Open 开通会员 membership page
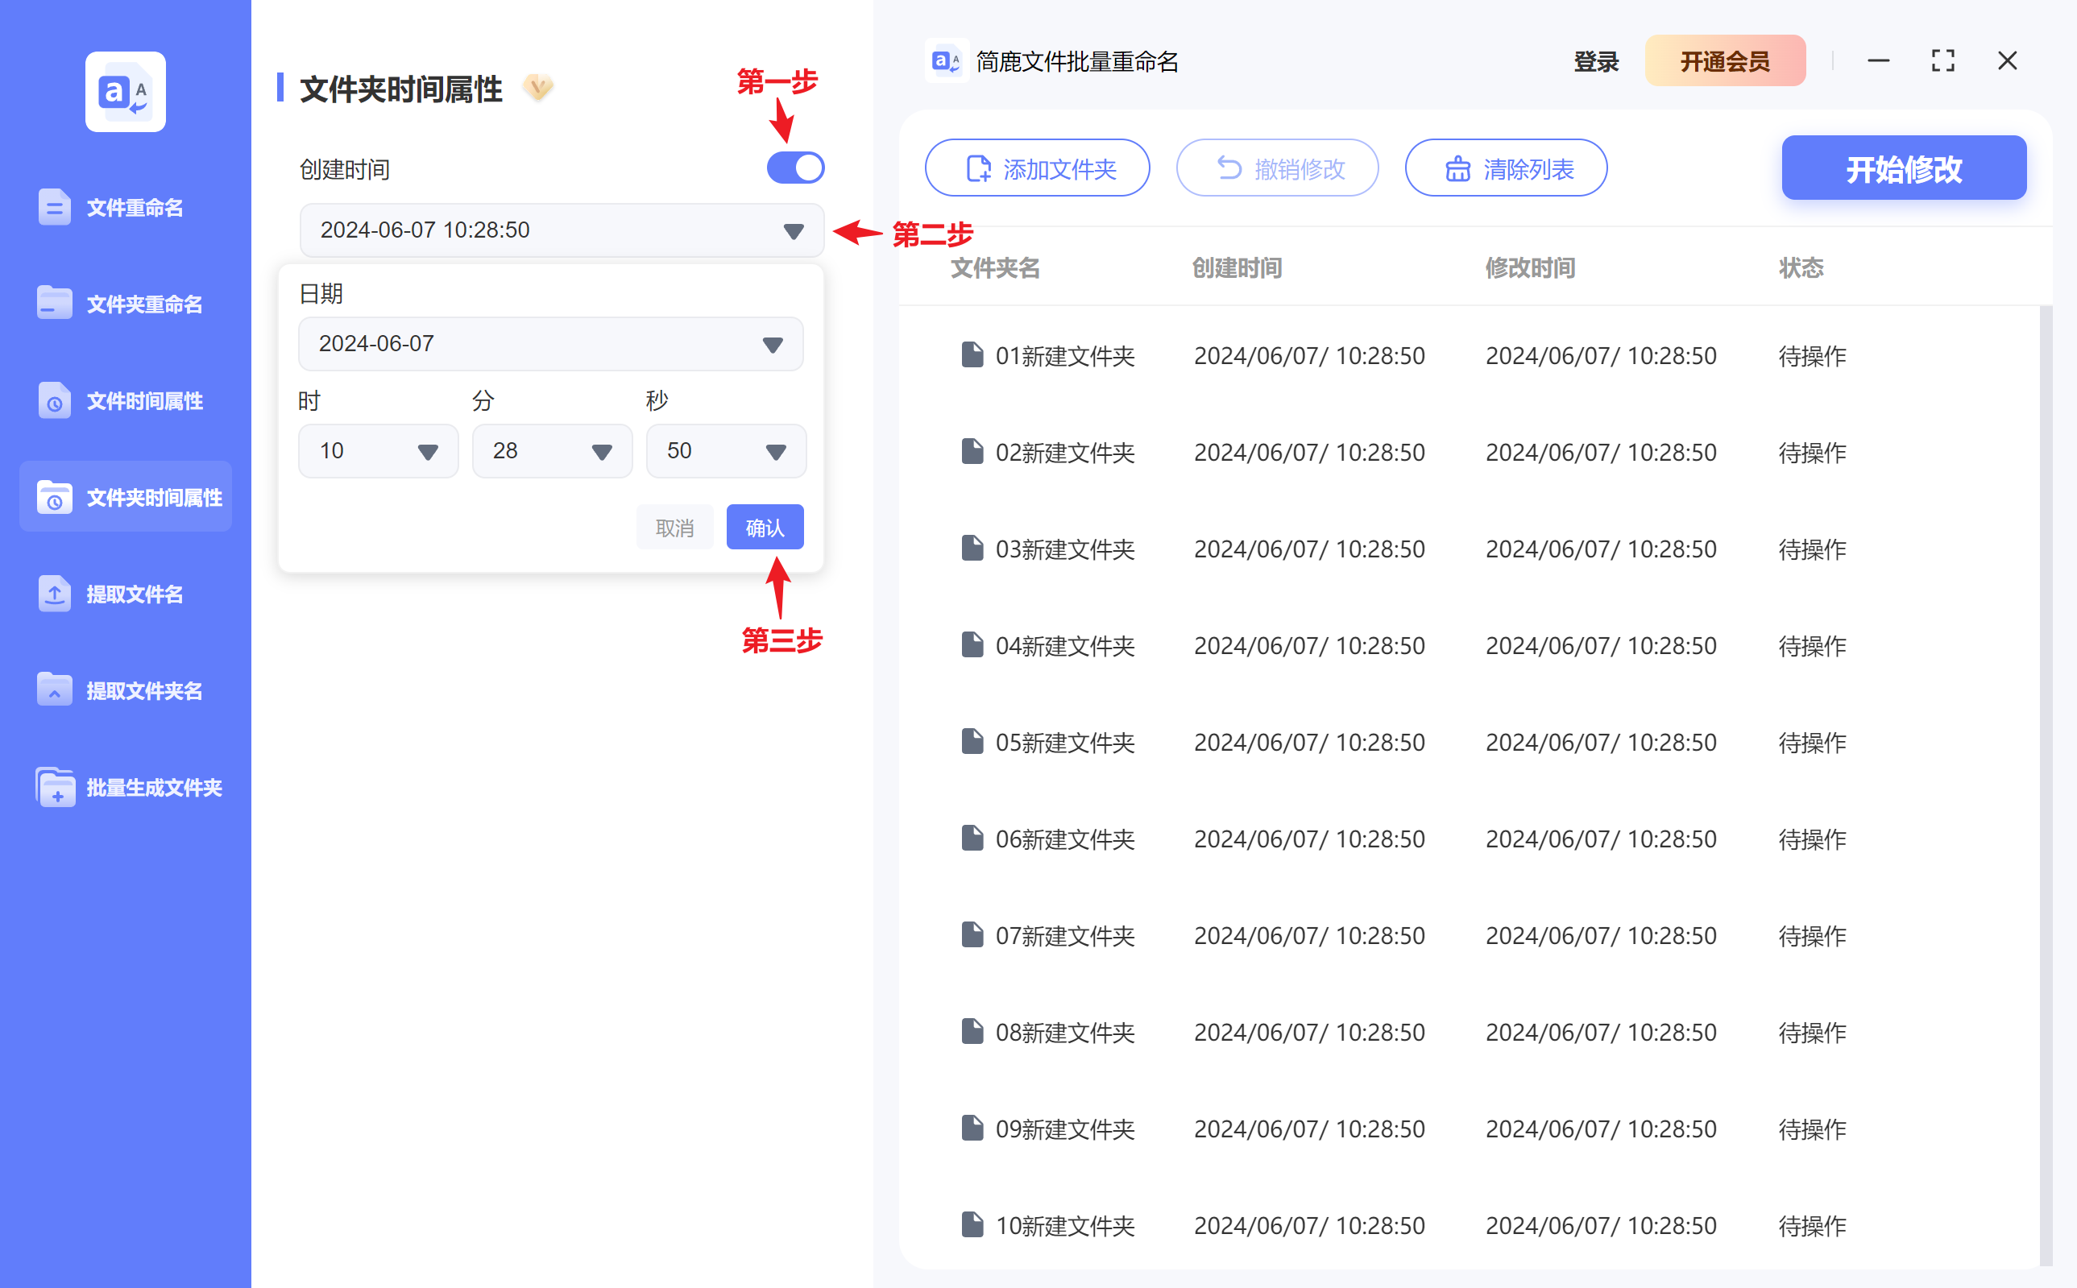This screenshot has width=2077, height=1288. coord(1725,60)
